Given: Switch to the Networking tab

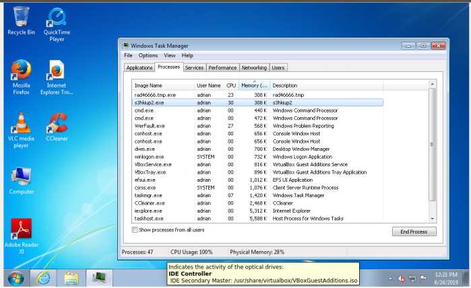Looking at the screenshot, I should click(x=254, y=68).
